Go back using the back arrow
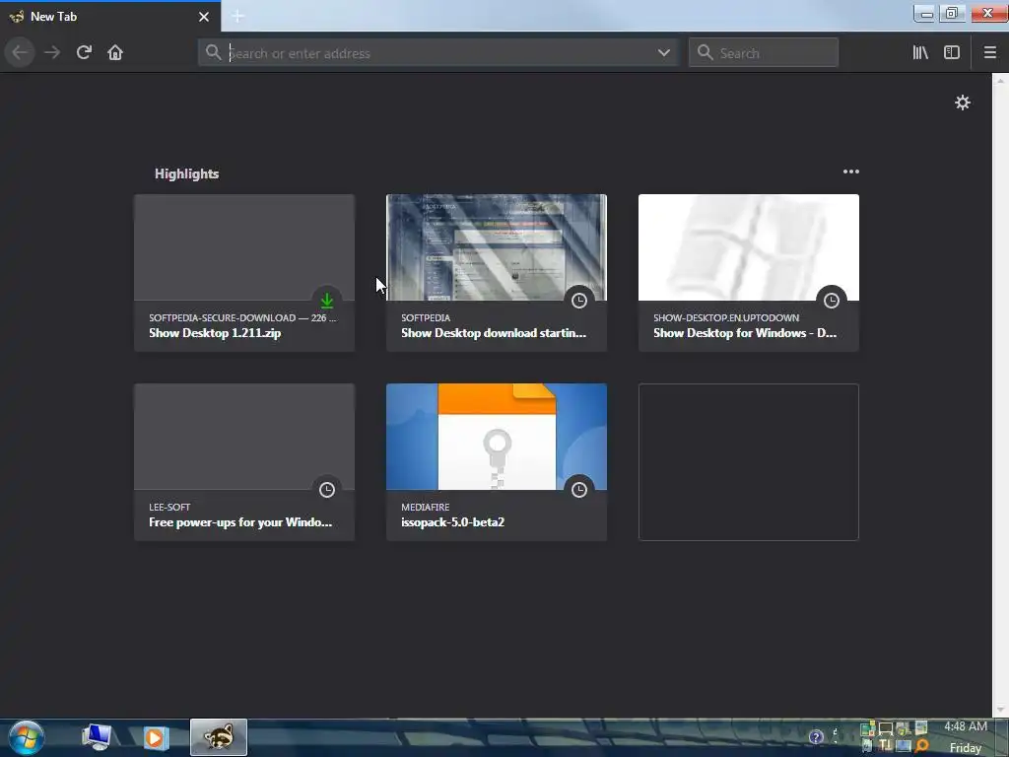The width and height of the screenshot is (1009, 757). pyautogui.click(x=20, y=52)
